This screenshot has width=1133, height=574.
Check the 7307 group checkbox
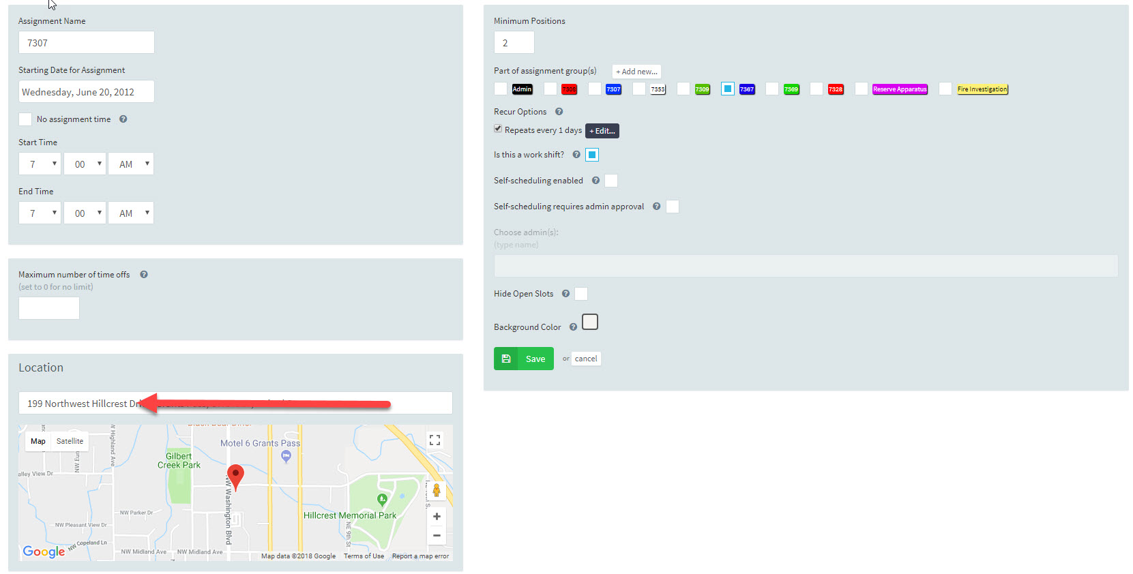pos(595,89)
